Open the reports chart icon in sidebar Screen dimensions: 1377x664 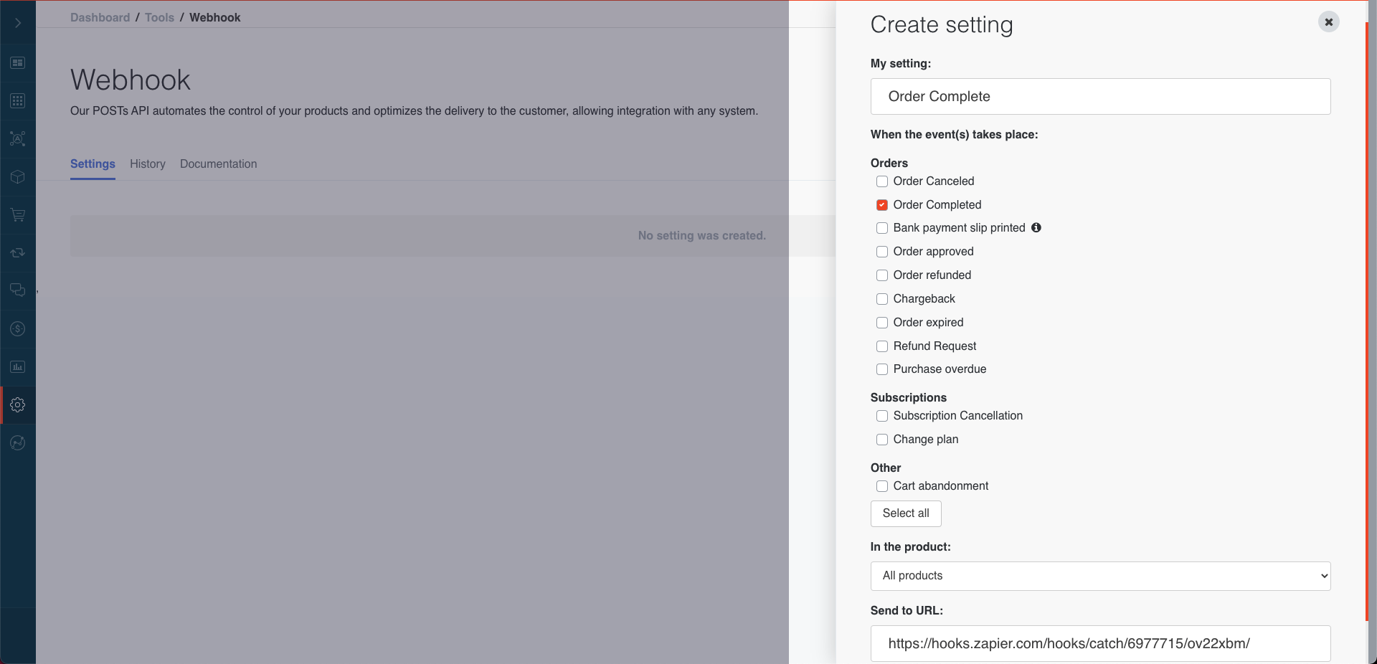click(18, 366)
